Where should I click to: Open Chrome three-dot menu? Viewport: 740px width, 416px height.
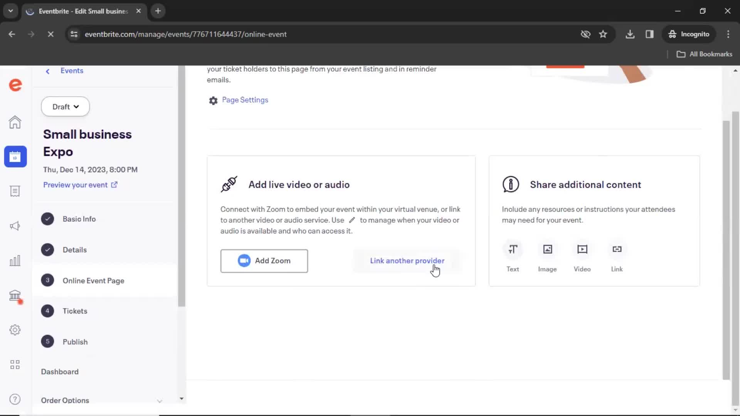pyautogui.click(x=728, y=34)
